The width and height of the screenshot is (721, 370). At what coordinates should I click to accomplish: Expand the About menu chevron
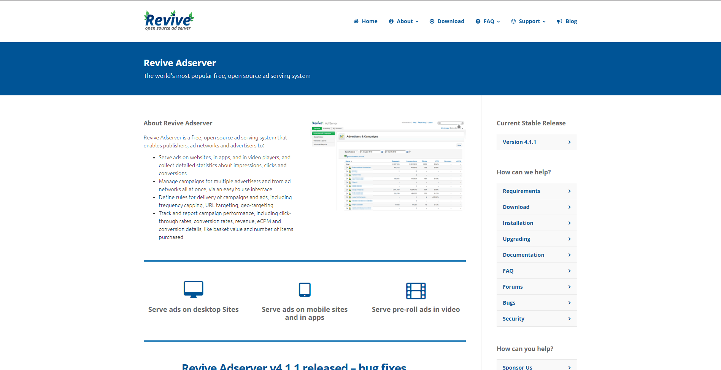pos(417,22)
